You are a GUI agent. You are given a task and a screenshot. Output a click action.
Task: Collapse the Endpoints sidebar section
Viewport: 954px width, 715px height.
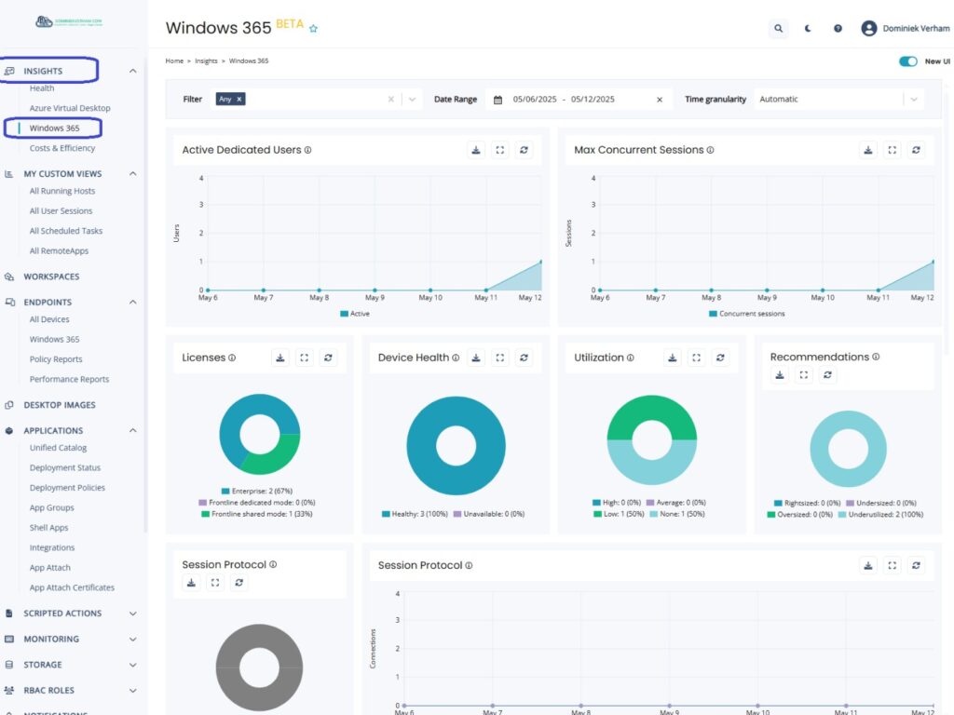pyautogui.click(x=132, y=303)
